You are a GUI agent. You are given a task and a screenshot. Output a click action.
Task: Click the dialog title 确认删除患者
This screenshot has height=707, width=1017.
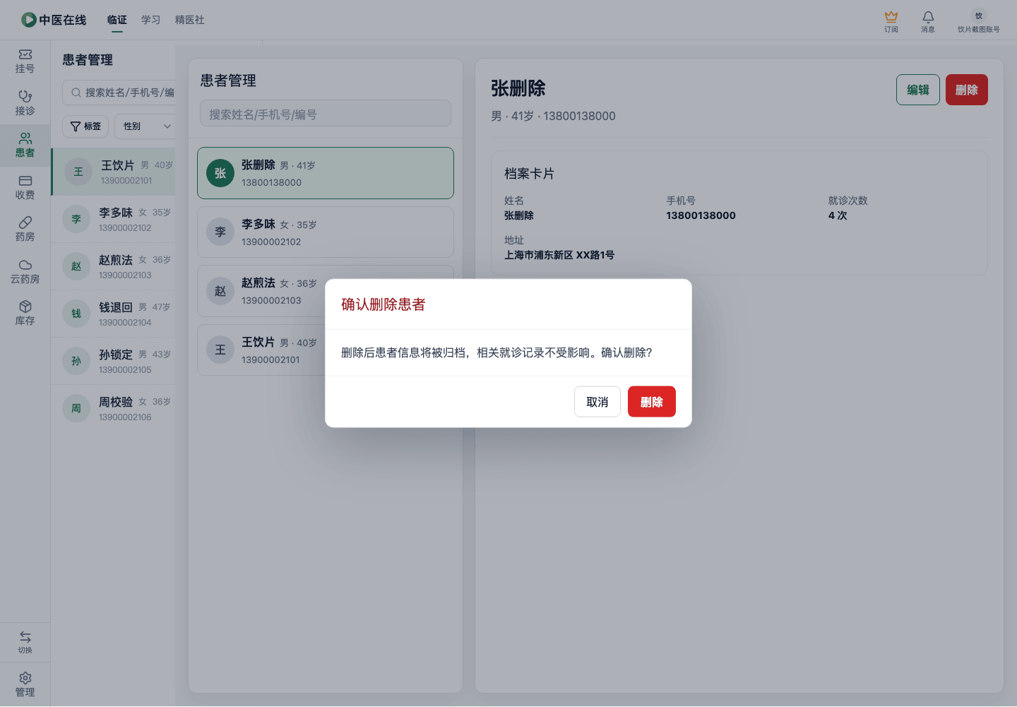tap(383, 304)
